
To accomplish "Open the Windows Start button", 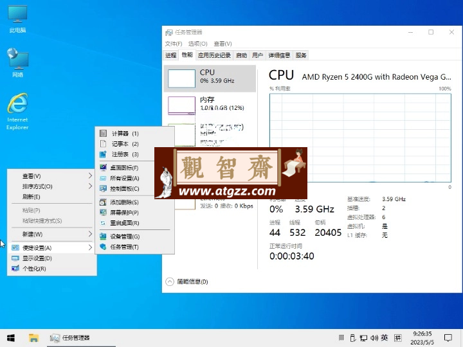I will coord(11,338).
